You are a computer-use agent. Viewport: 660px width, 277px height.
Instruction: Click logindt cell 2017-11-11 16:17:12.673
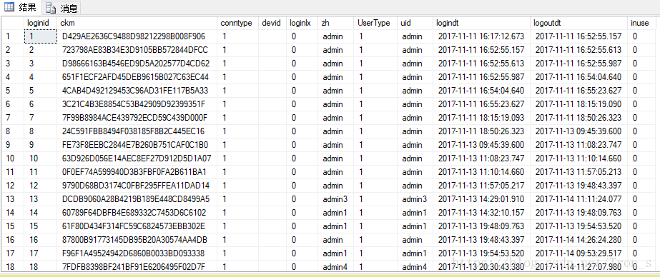[x=481, y=36]
